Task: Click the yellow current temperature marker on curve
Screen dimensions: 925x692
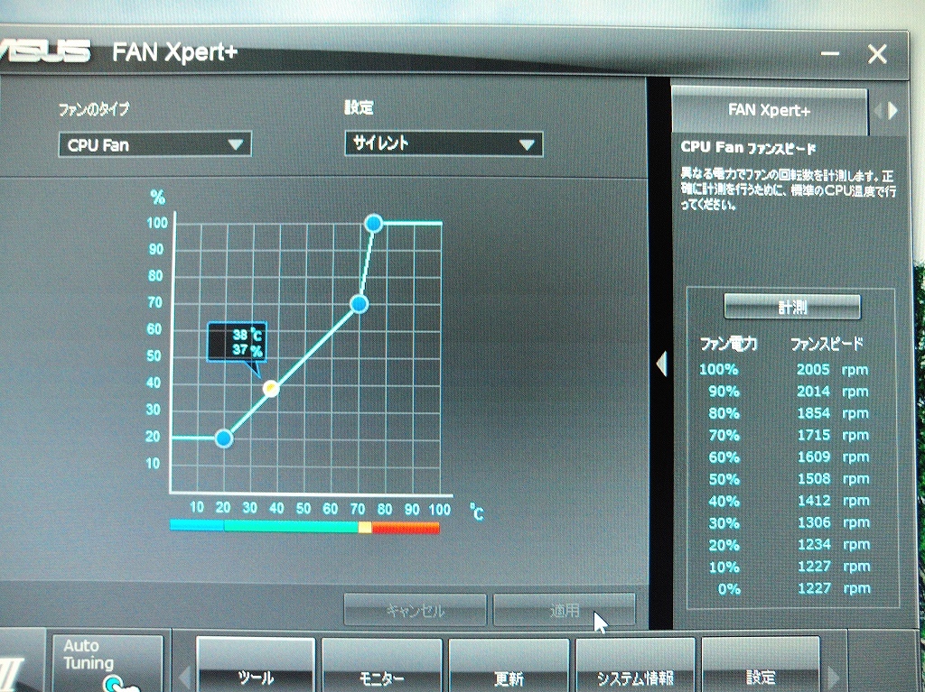Action: (271, 389)
